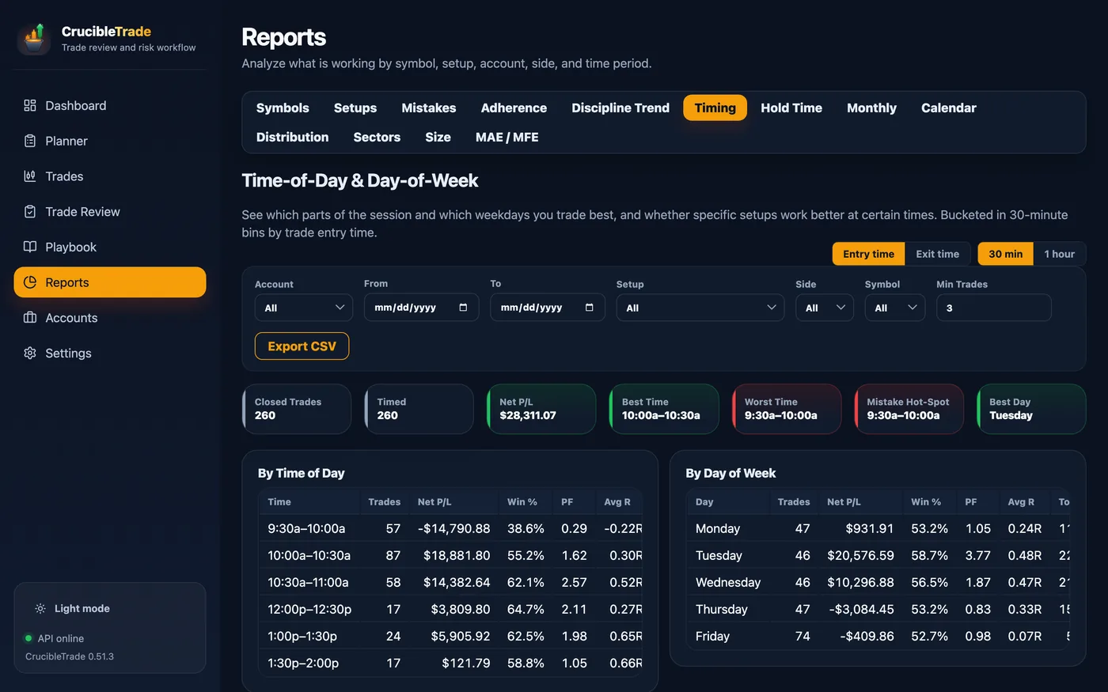Open the MAE / MFE report tab

coord(507,137)
